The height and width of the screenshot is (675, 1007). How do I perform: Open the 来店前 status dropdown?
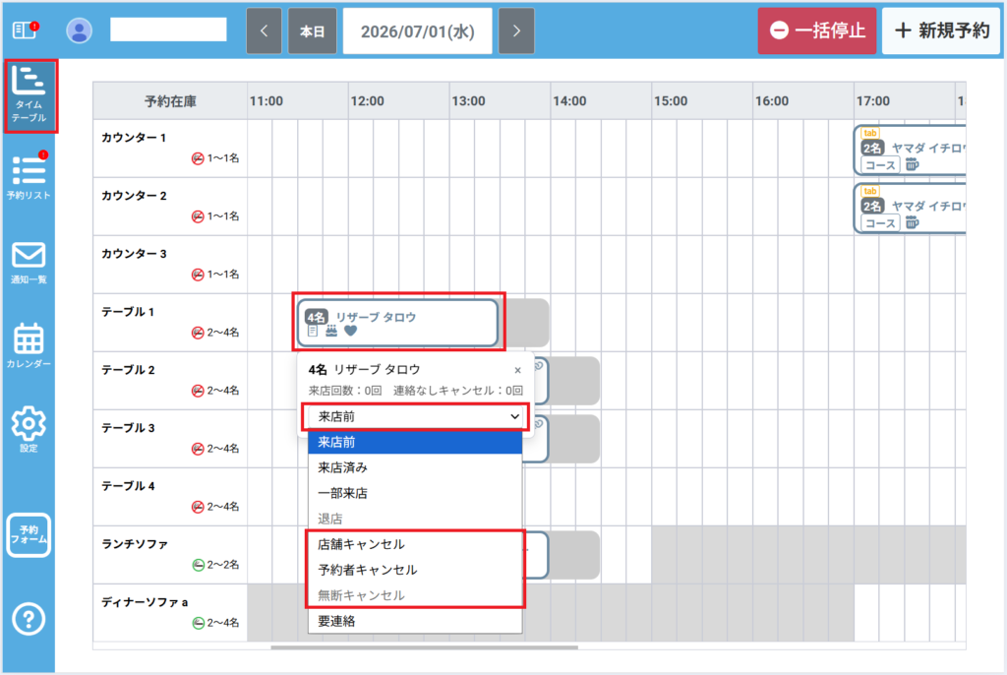[x=416, y=416]
